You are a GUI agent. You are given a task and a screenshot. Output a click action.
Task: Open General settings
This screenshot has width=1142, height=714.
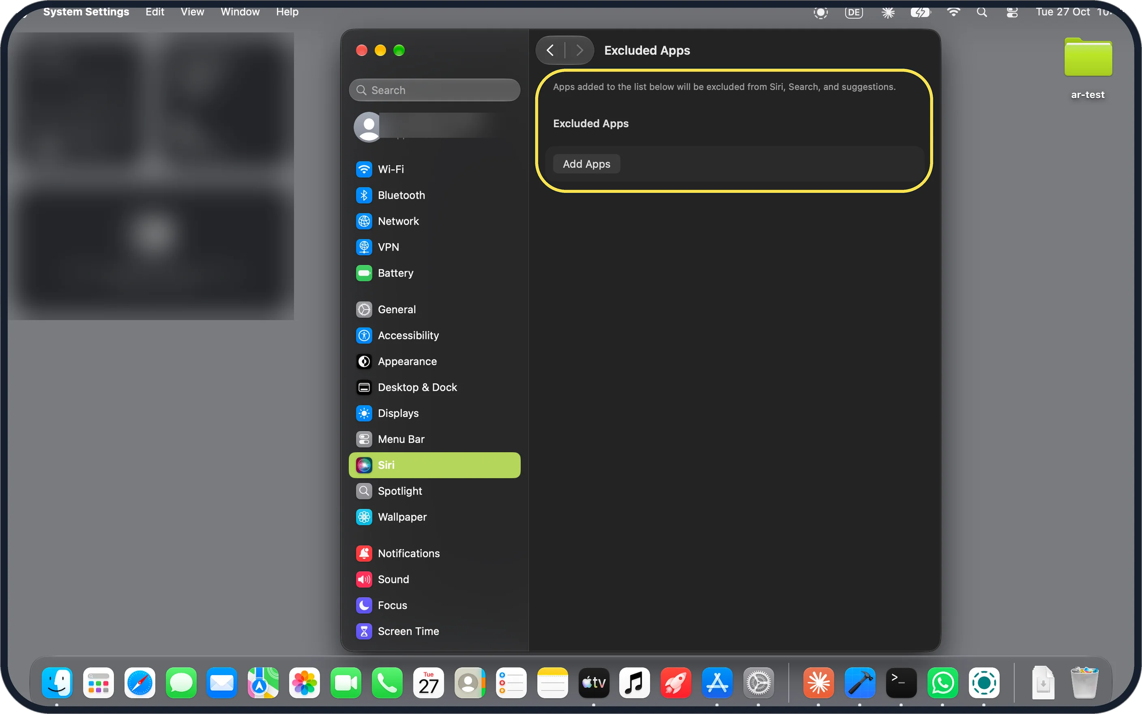(x=434, y=309)
